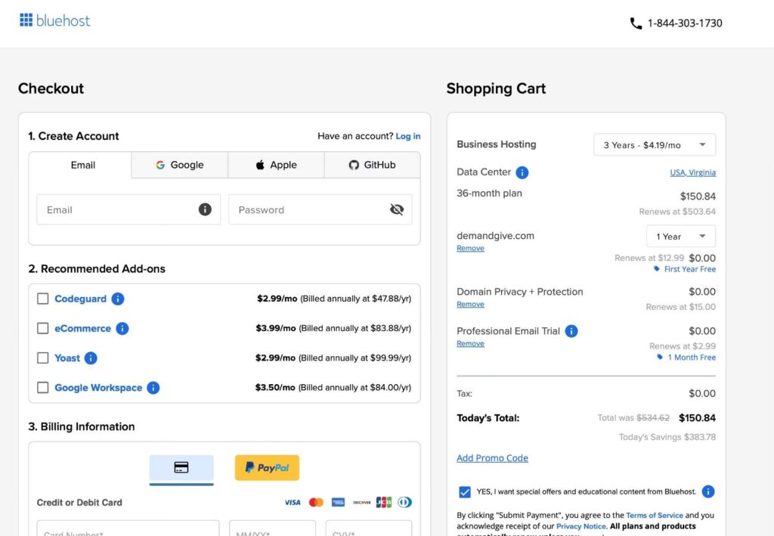Switch to the GitHub sign-up tab
This screenshot has width=774, height=536.
tap(372, 165)
